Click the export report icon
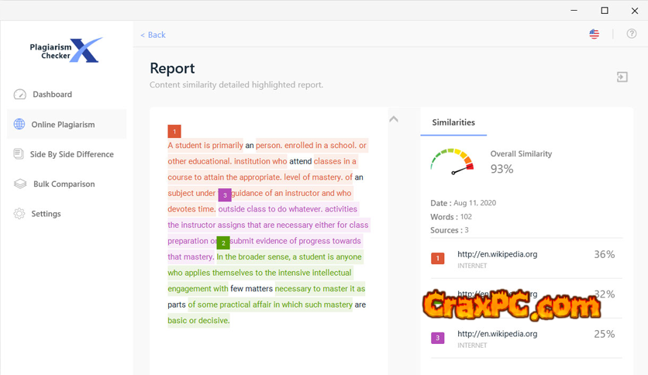 pos(622,77)
